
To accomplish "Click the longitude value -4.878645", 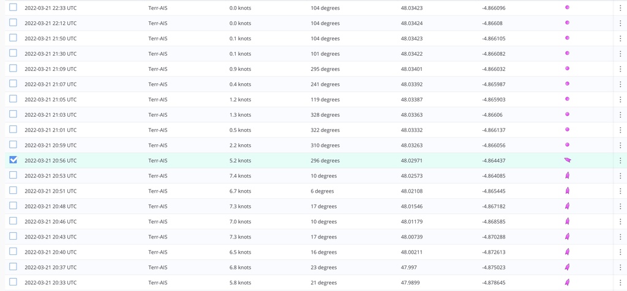I will tap(494, 282).
